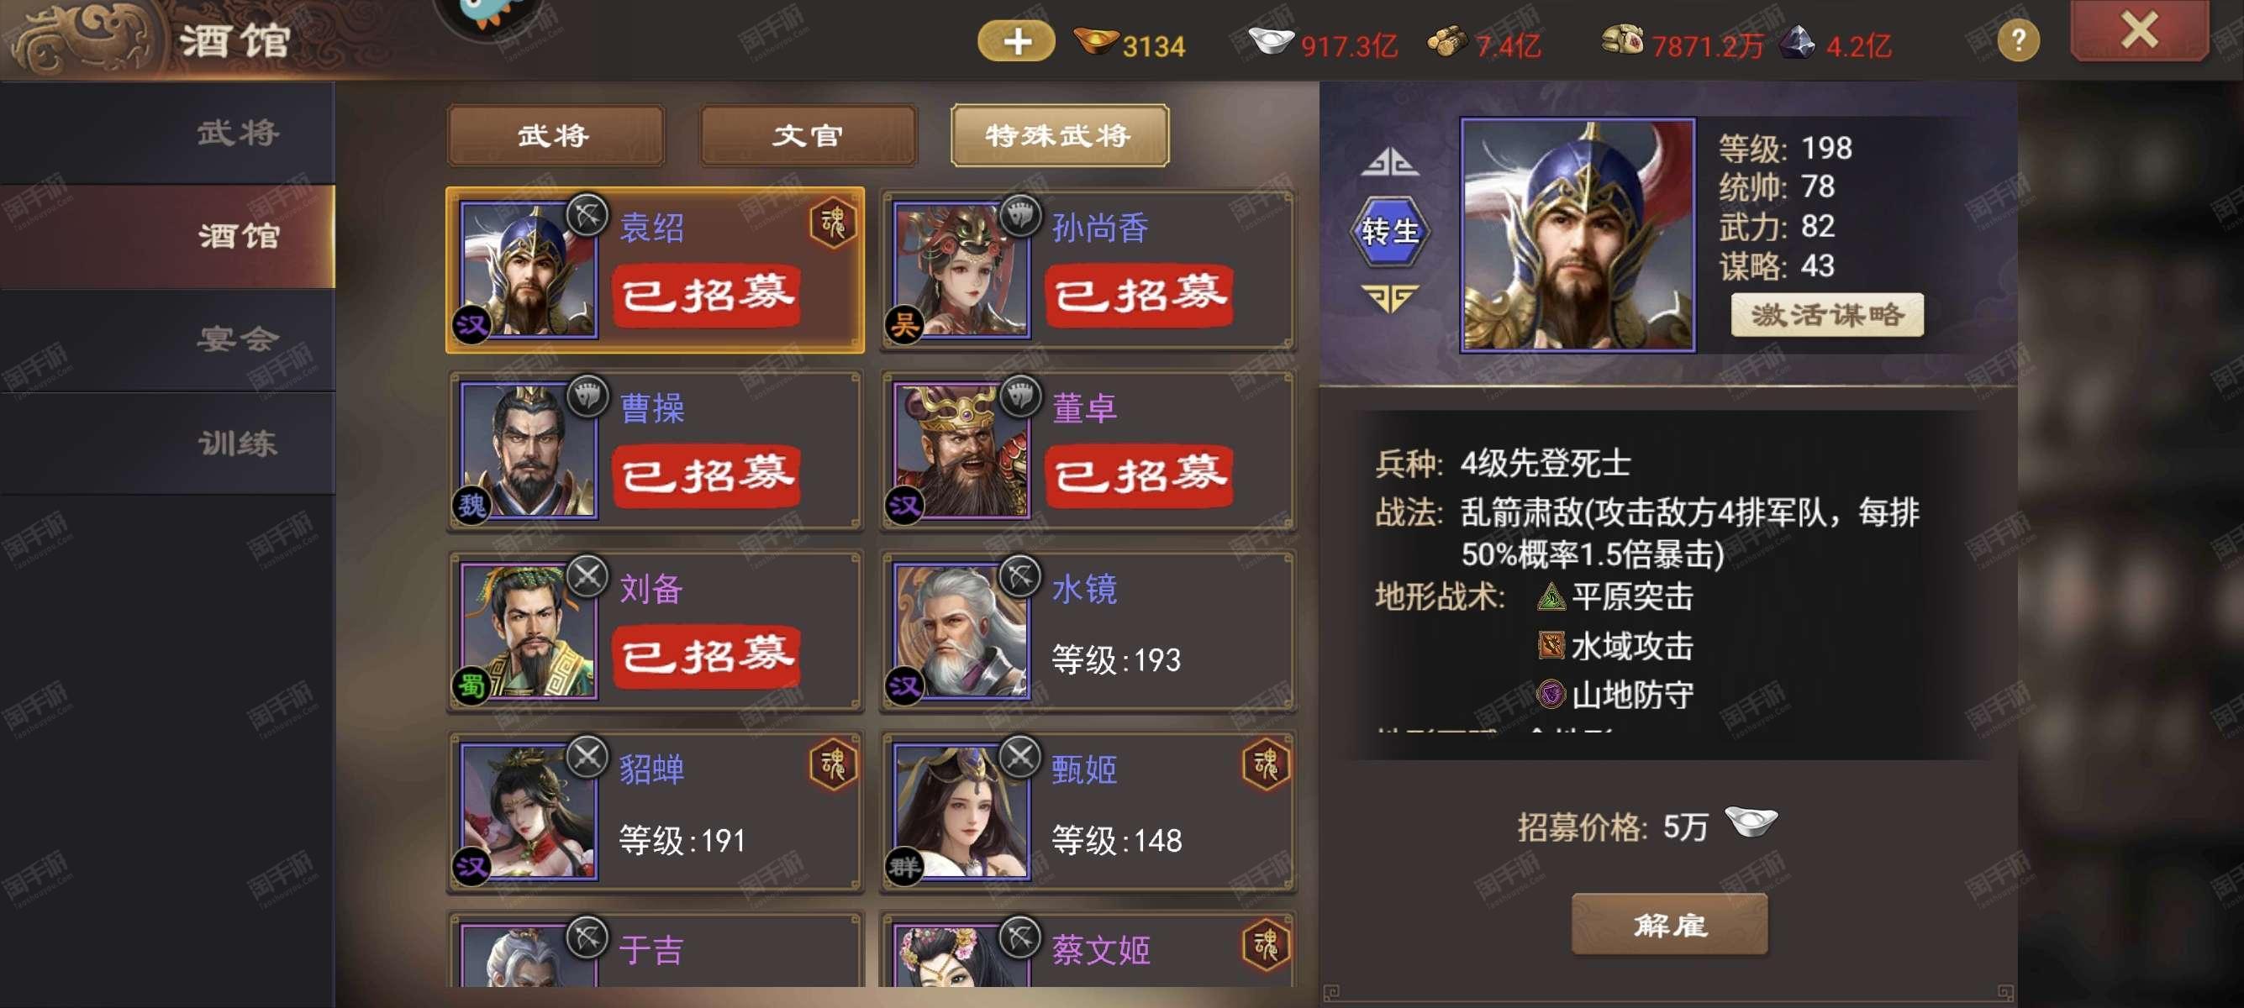Close the tavern window with X
The image size is (2244, 1008).
[2139, 30]
